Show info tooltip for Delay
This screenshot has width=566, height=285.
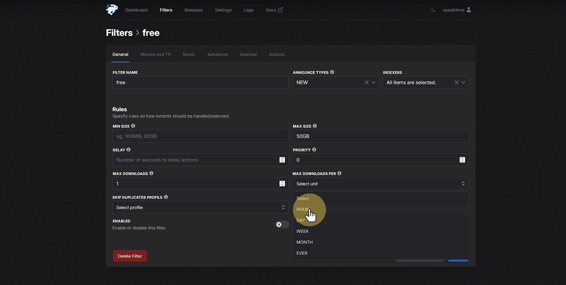pyautogui.click(x=129, y=149)
